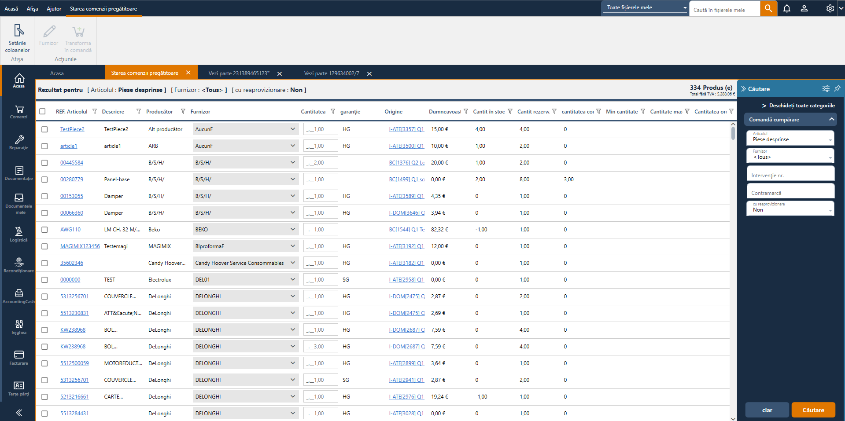Open the Furnizor <Tous> dropdown
Screen dimensions: 845x421
click(x=790, y=155)
